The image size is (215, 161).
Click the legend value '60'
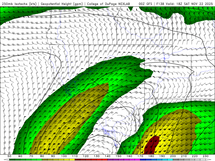(x=20, y=156)
